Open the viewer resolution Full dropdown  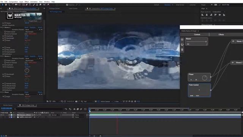(88, 102)
